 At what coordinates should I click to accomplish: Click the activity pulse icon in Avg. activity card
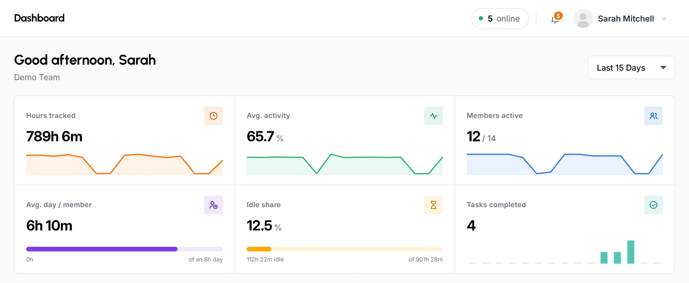[433, 116]
